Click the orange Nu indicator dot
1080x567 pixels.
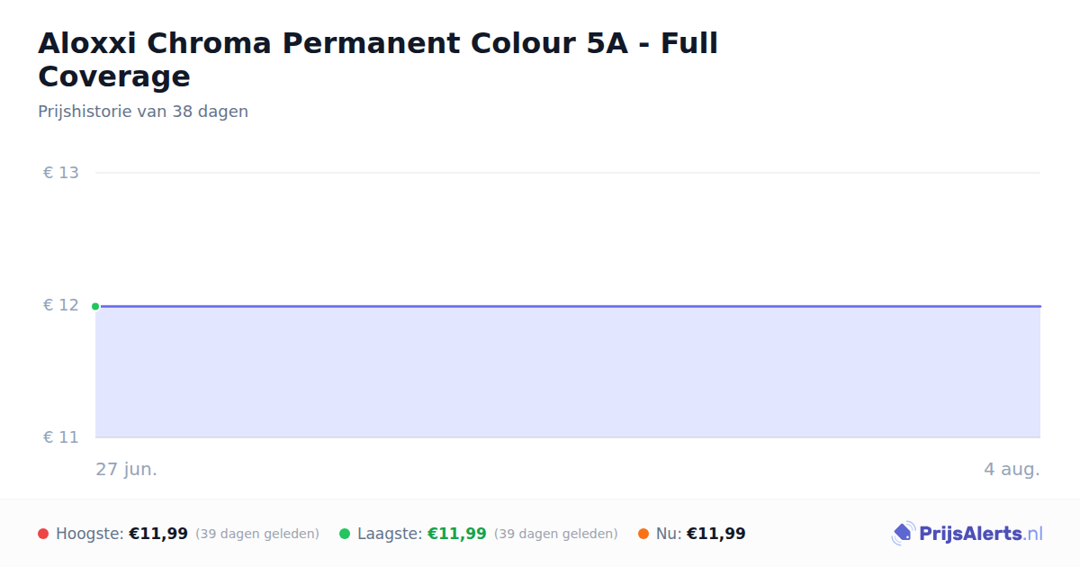click(643, 534)
